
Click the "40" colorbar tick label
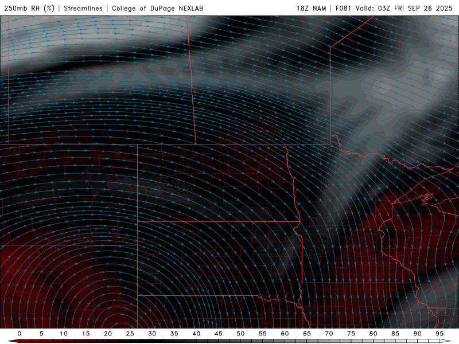[x=196, y=334]
